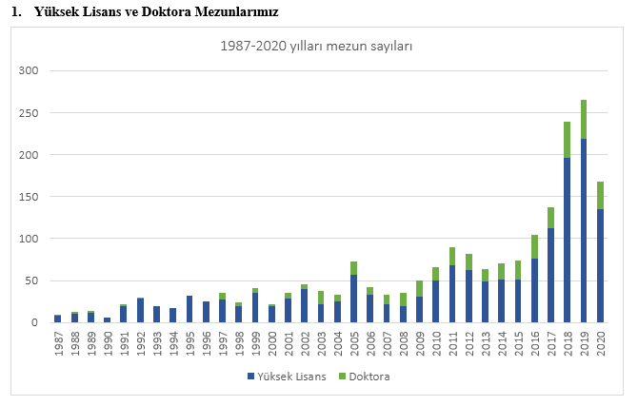Click the 1990 x-axis label
This screenshot has width=638, height=406.
tap(108, 344)
